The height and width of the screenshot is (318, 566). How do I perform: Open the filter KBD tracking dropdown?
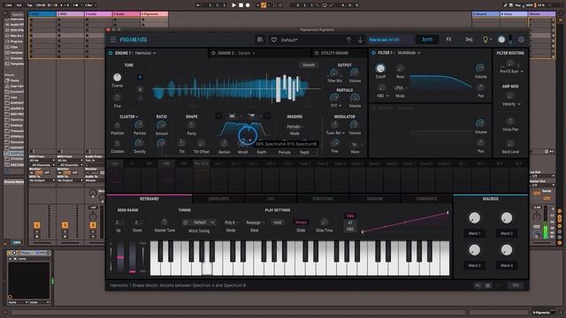tap(383, 96)
